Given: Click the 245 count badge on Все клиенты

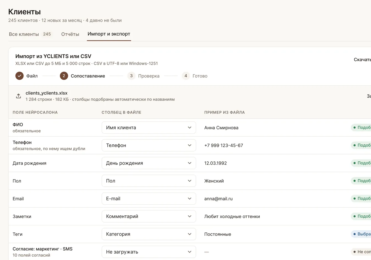Looking at the screenshot, I should click(47, 34).
